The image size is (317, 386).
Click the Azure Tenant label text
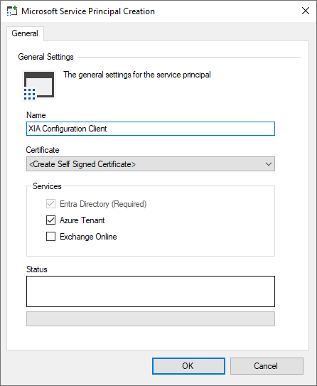point(82,220)
